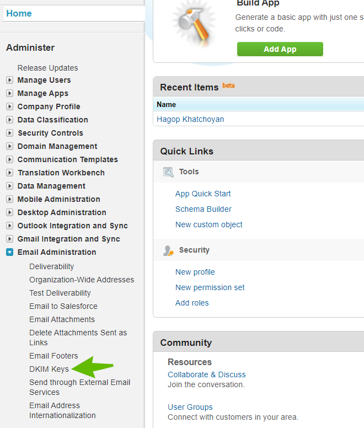Open the Manage Apps menu label

pos(43,93)
